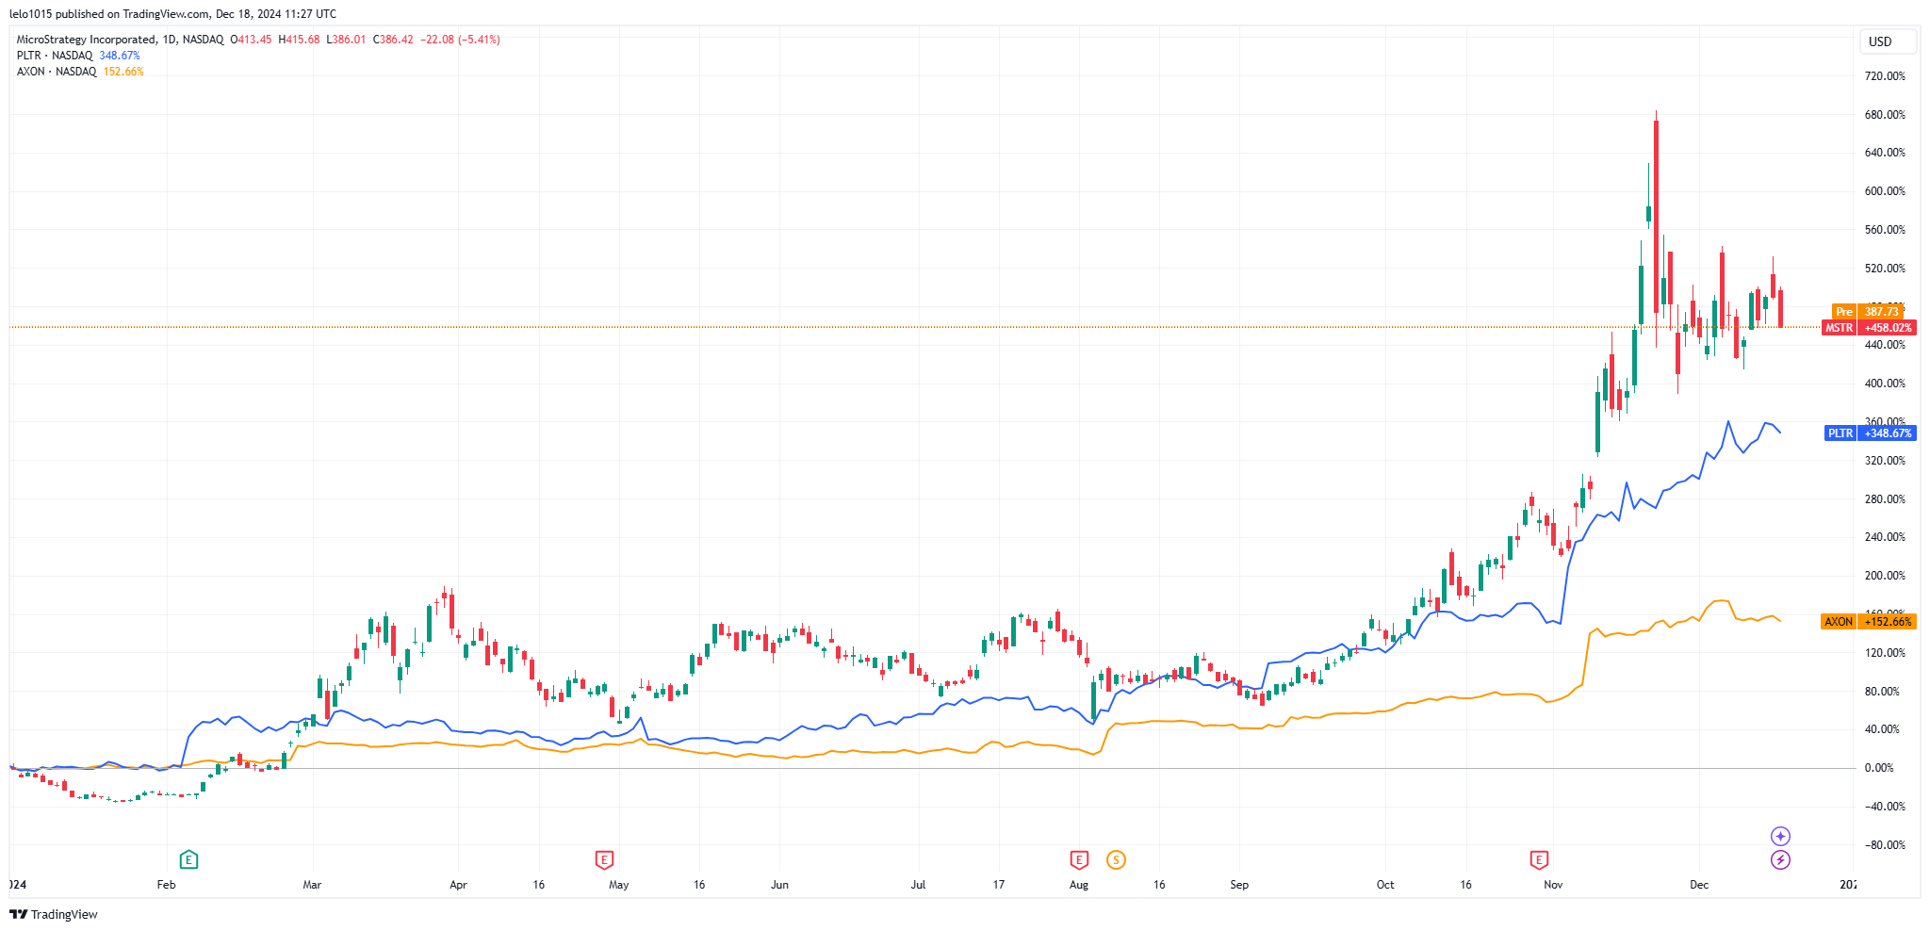Click the Mar label on the time axis
The width and height of the screenshot is (1930, 931).
(312, 885)
